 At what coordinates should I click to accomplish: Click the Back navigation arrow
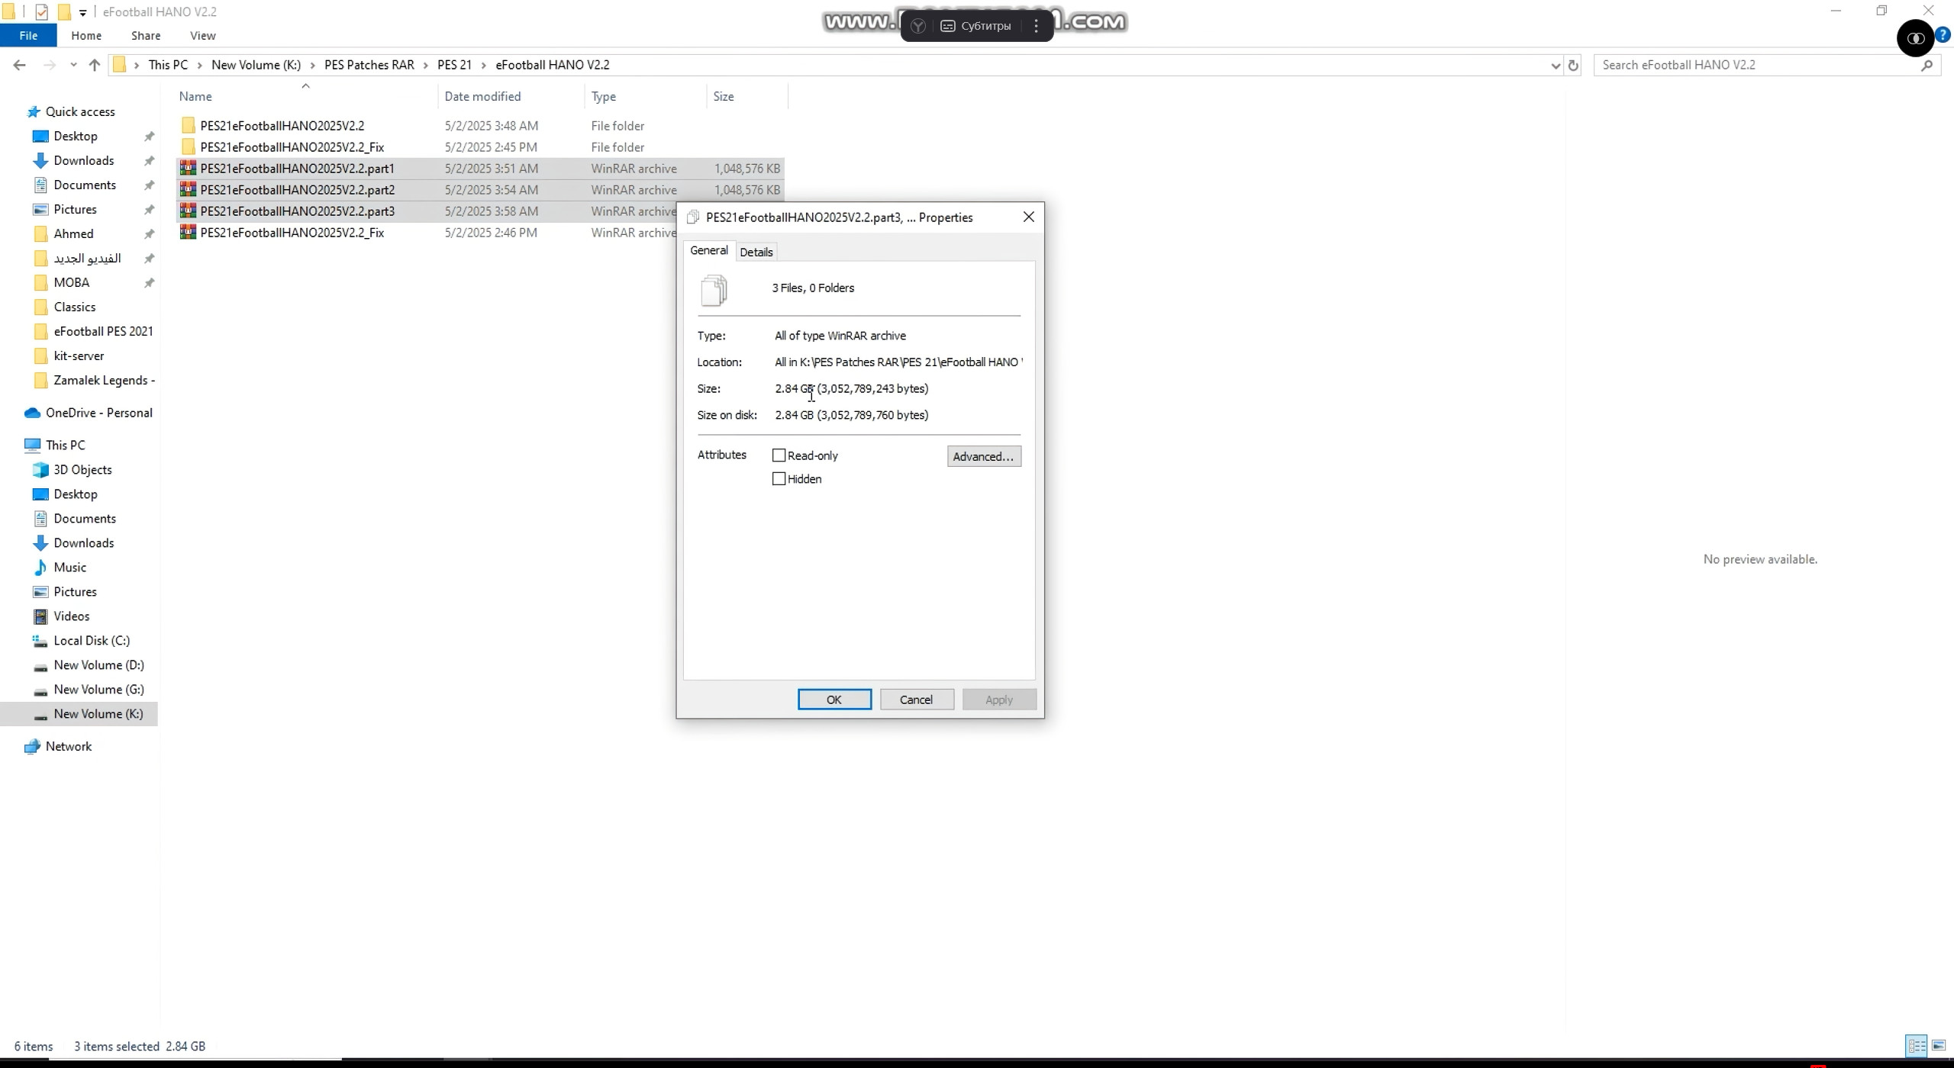19,65
